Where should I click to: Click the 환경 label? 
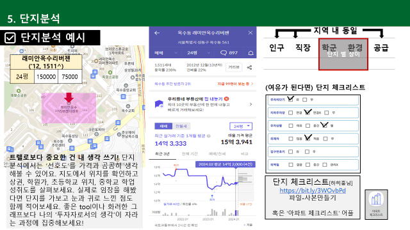(x=355, y=47)
